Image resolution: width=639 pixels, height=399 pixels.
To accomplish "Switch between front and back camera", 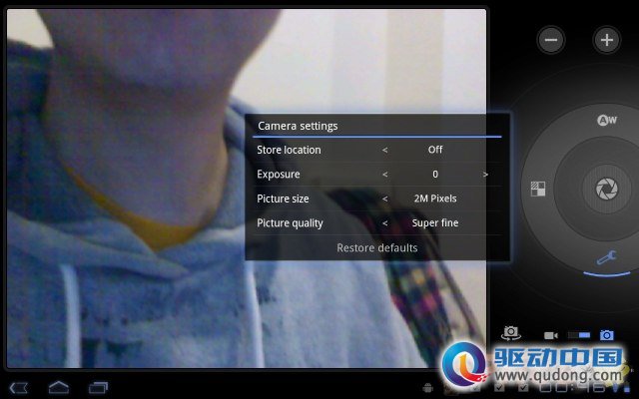I will click(x=510, y=333).
